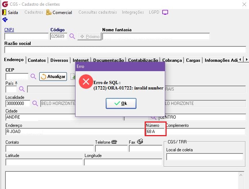Image resolution: width=249 pixels, height=189 pixels.
Task: Switch to the Diversos tab
Action: (x=59, y=60)
